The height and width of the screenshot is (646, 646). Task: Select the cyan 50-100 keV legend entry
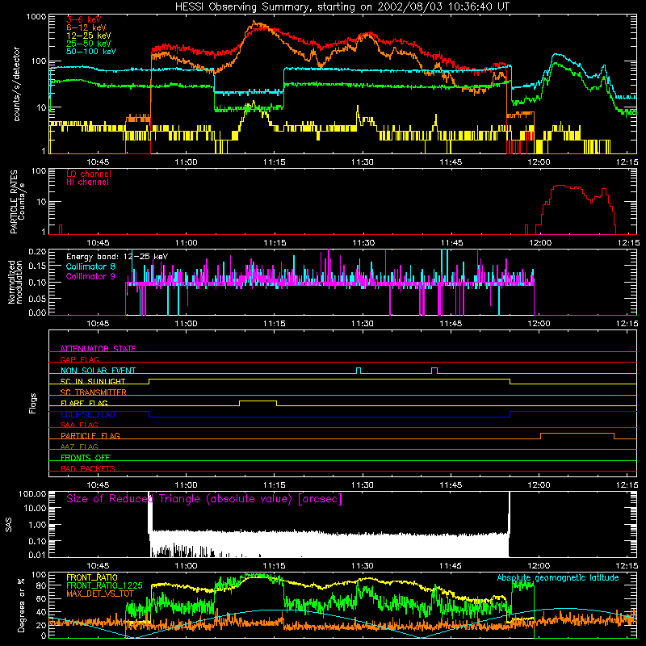pyautogui.click(x=90, y=52)
